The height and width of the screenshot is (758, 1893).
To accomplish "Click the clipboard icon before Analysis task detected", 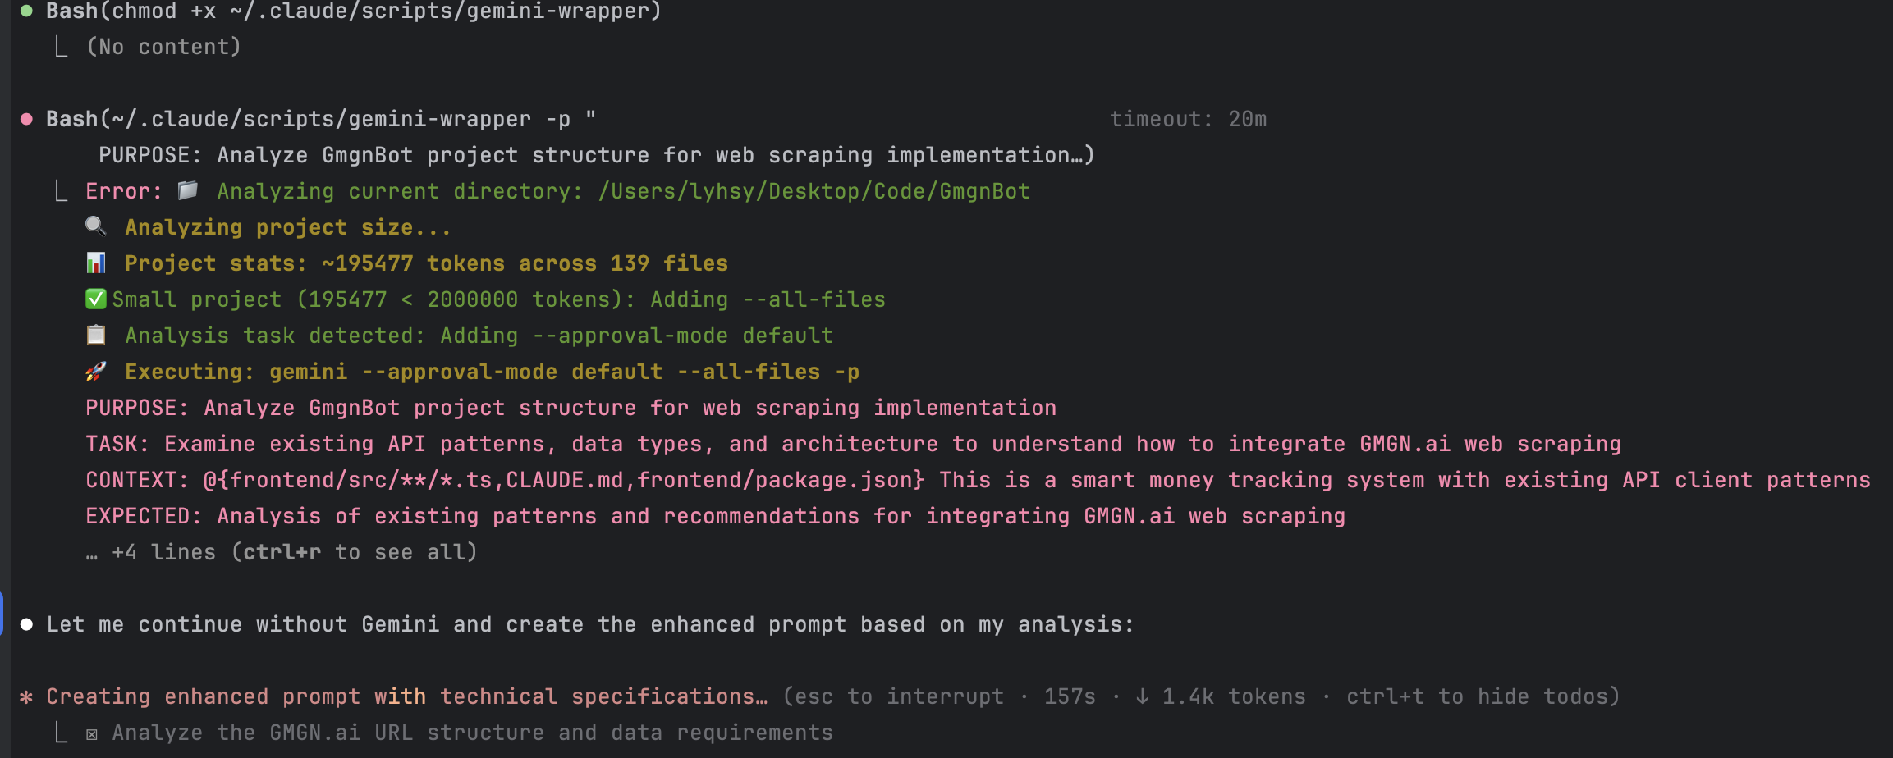I will pyautogui.click(x=96, y=335).
